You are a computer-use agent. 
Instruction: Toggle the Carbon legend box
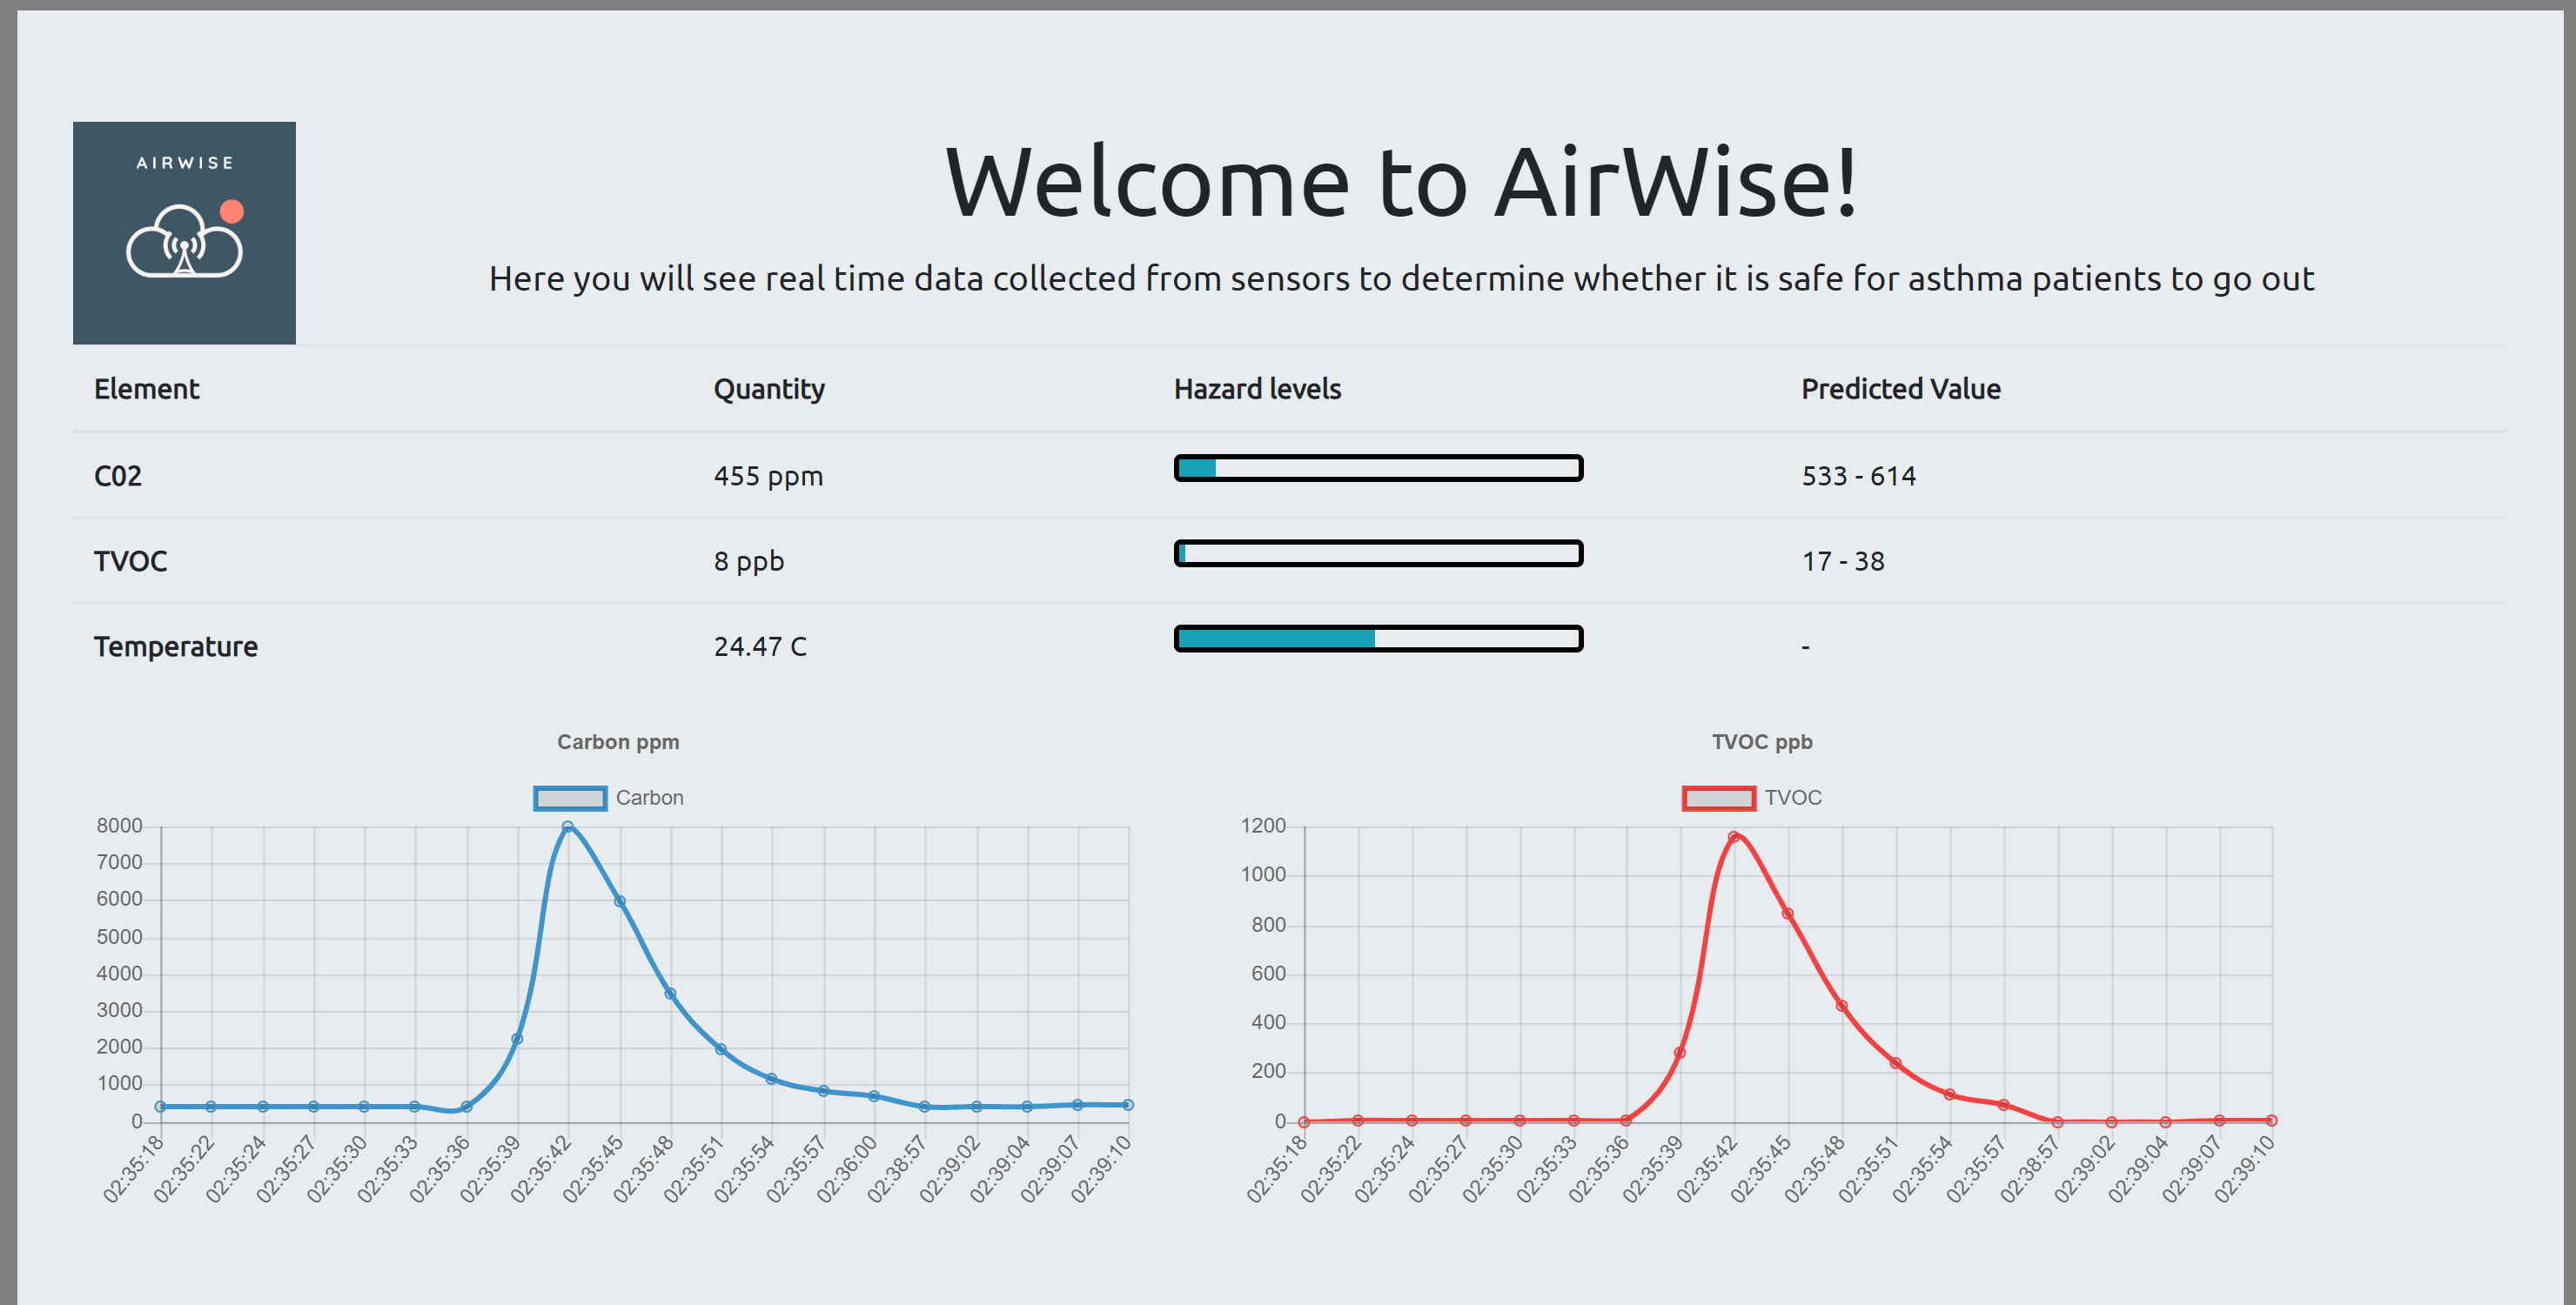point(570,798)
